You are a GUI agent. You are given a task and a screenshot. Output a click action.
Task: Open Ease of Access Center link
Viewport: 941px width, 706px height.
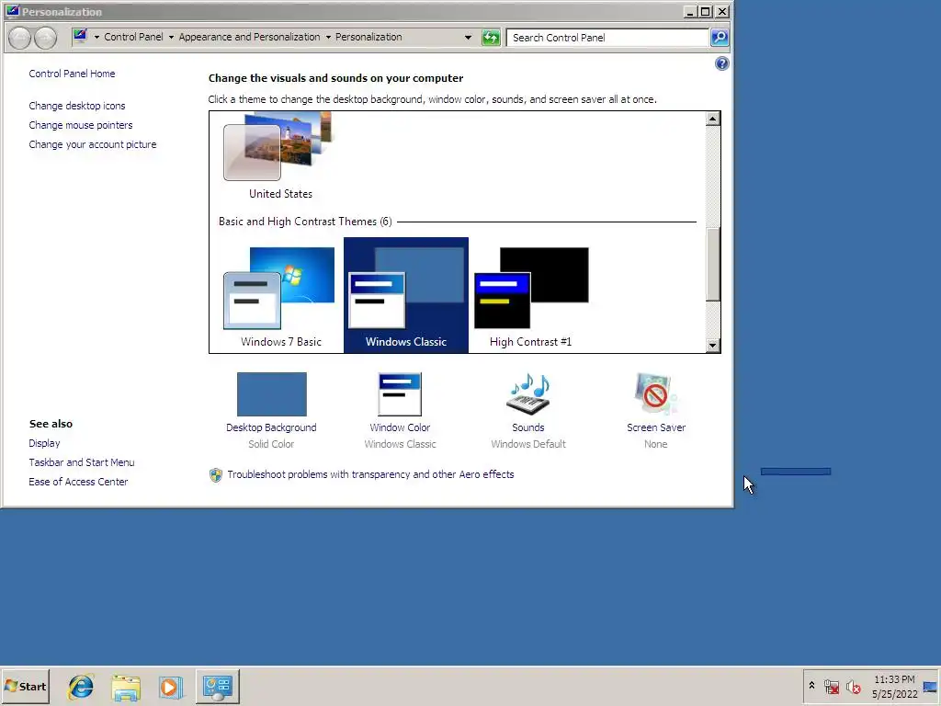pos(78,482)
